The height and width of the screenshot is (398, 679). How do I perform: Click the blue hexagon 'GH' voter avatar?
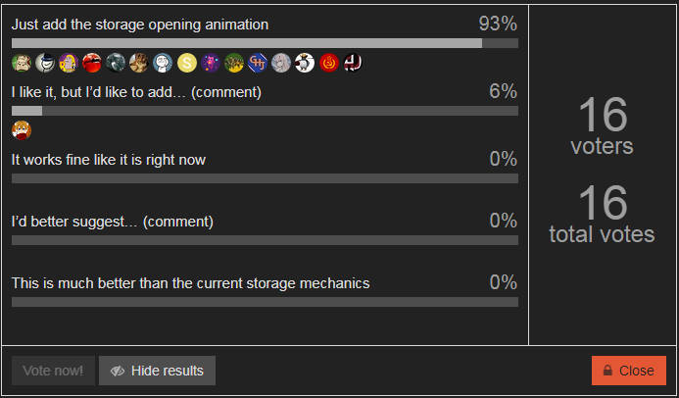point(258,64)
